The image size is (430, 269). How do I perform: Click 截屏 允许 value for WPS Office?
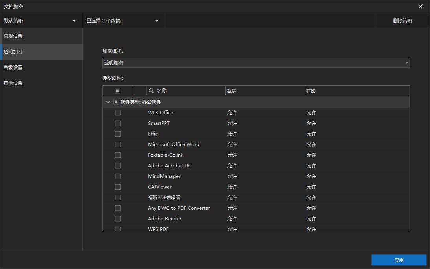[x=232, y=113]
